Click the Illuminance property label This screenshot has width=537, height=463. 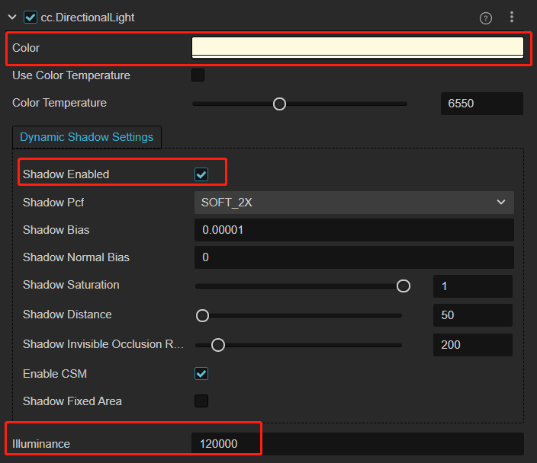coord(41,444)
